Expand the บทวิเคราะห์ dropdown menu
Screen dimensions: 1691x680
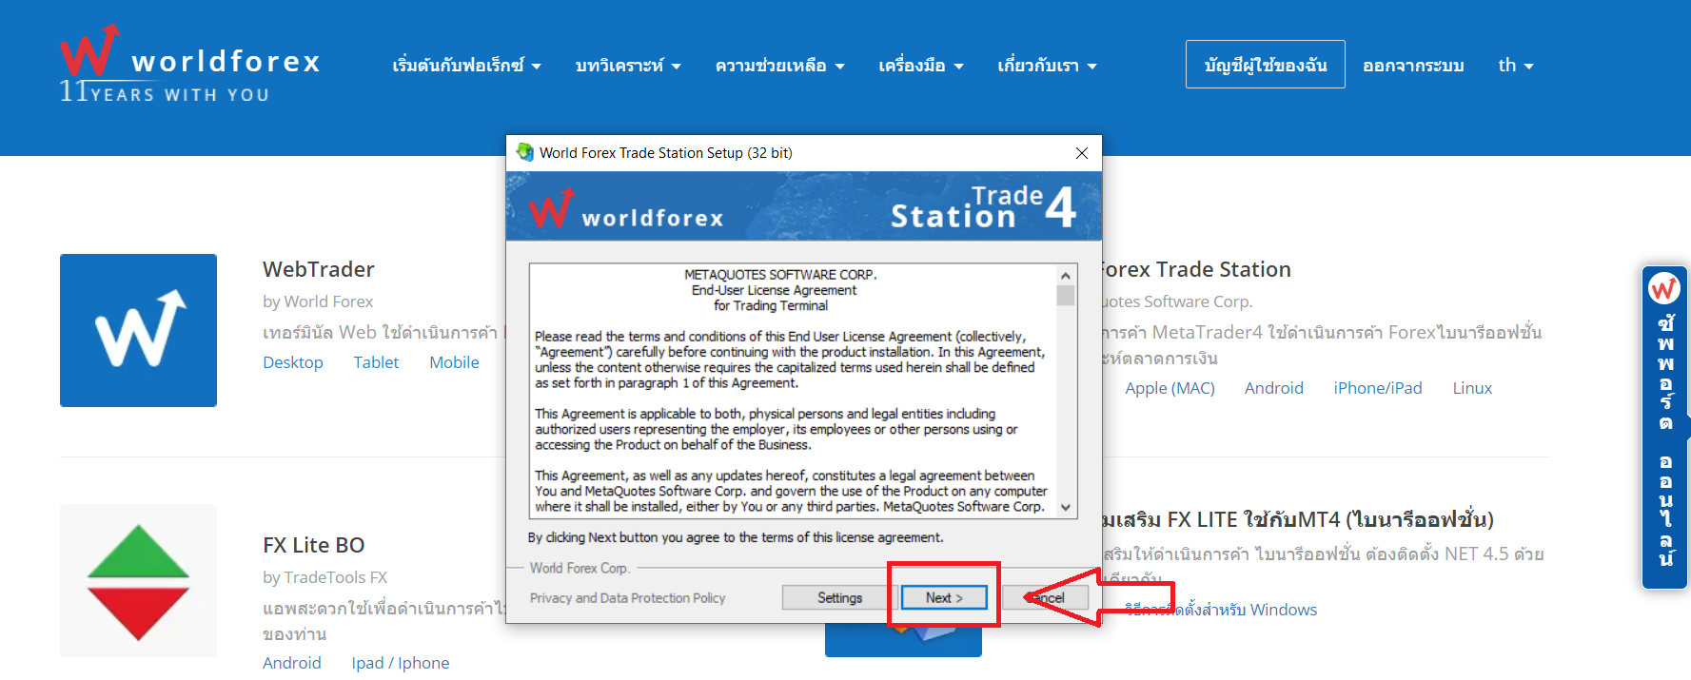point(628,66)
